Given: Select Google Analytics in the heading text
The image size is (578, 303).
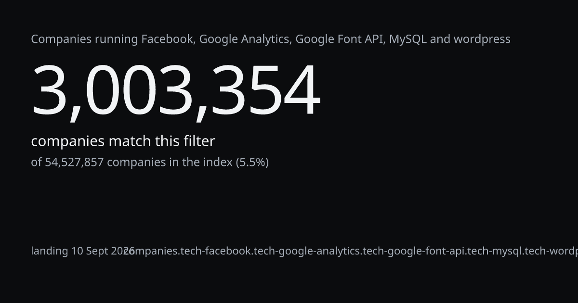Looking at the screenshot, I should [x=245, y=39].
